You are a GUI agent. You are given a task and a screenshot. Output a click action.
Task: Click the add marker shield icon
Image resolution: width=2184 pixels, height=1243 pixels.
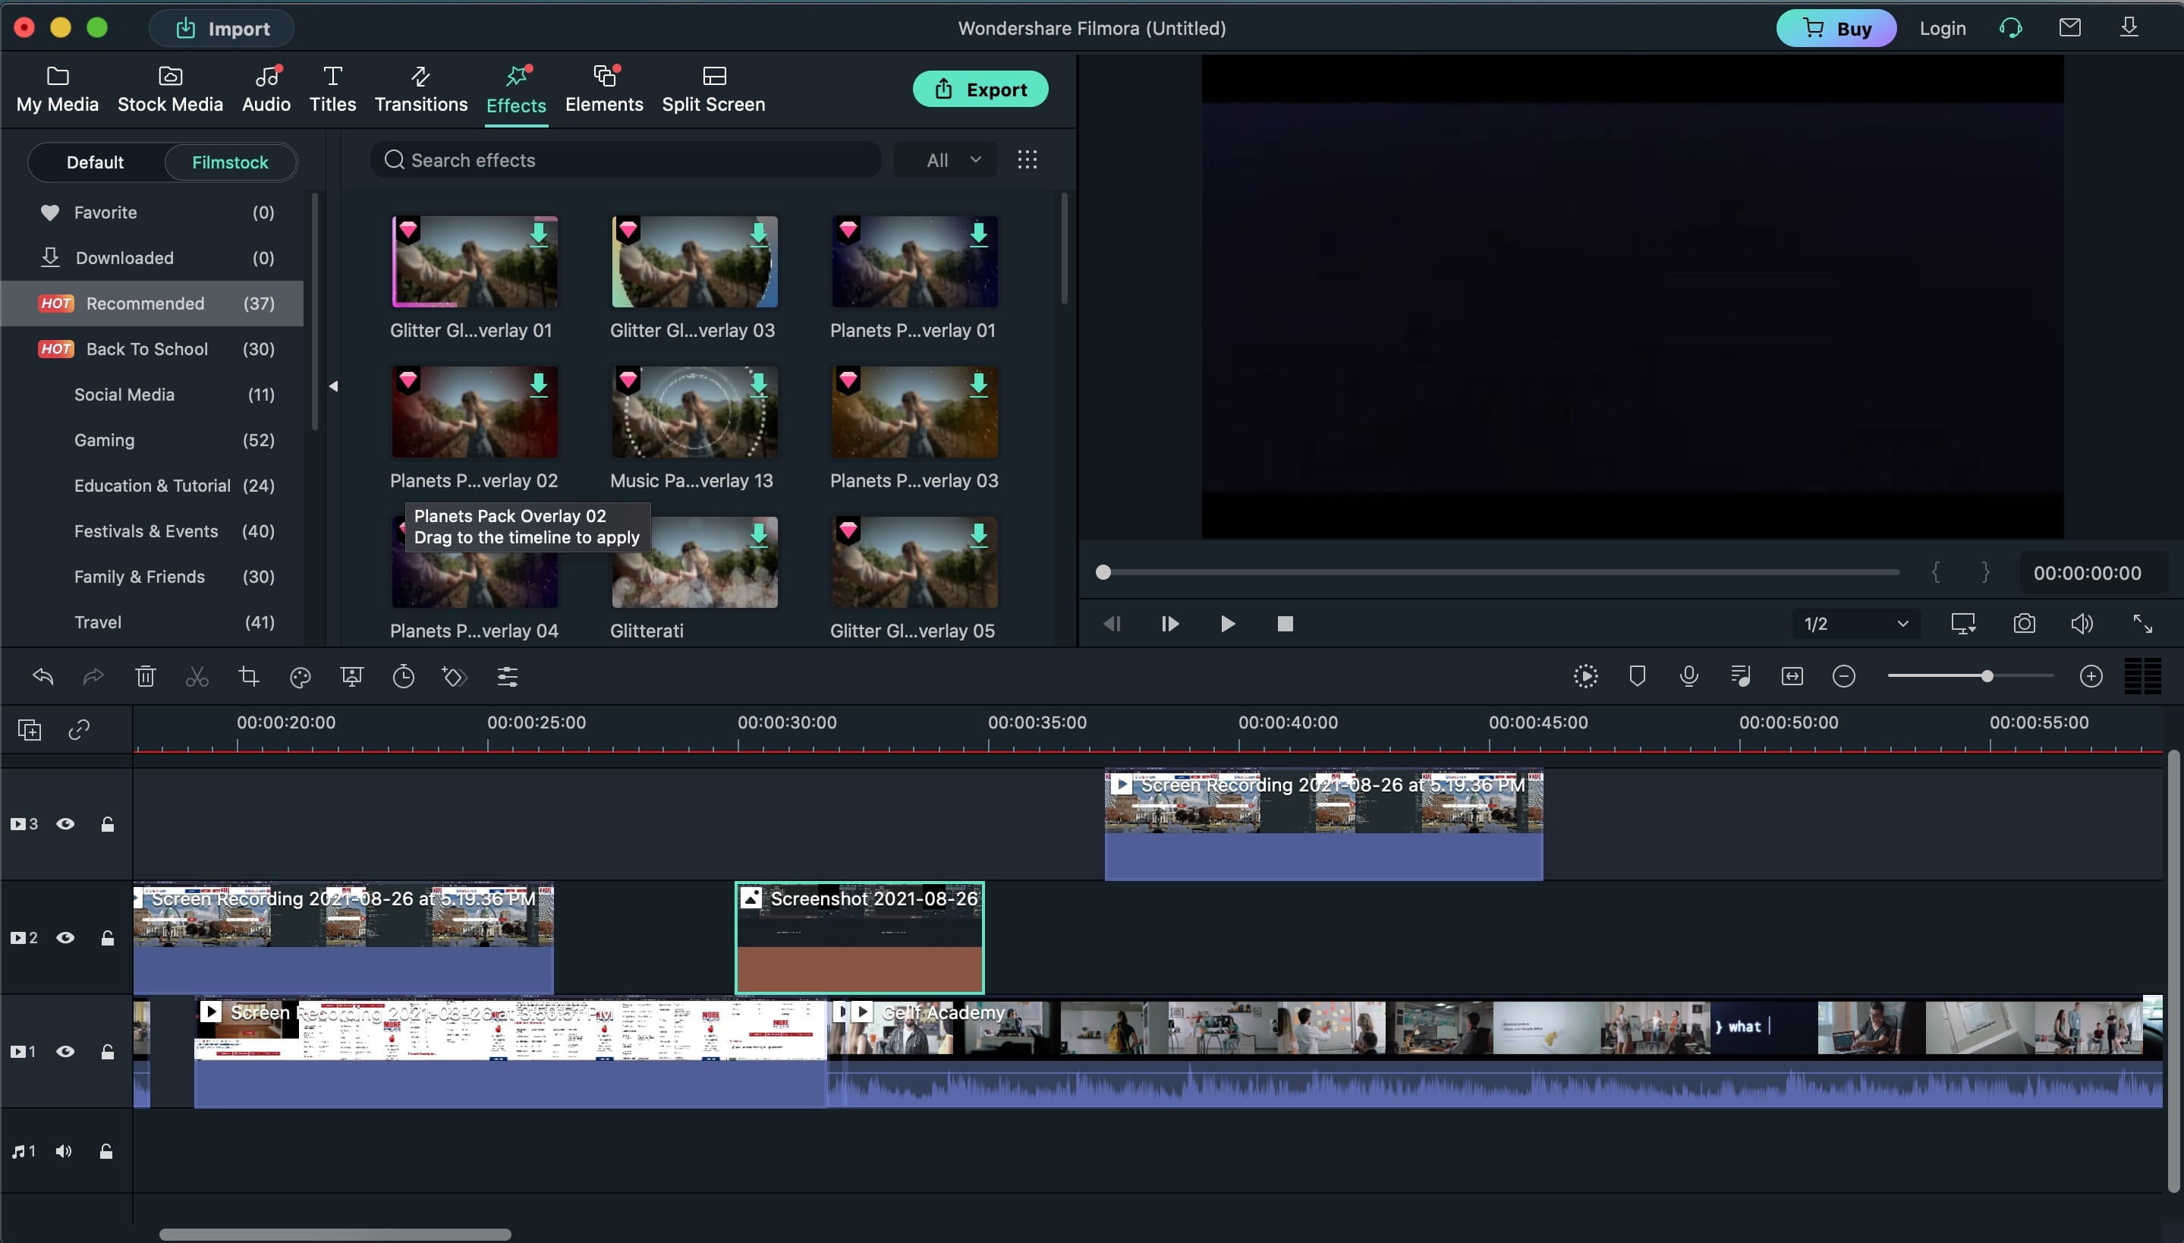pos(1637,676)
